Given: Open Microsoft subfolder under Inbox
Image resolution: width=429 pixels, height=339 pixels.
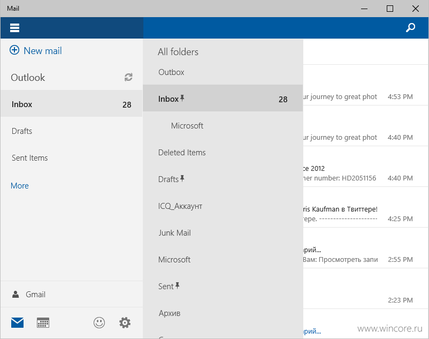Looking at the screenshot, I should tap(223, 125).
